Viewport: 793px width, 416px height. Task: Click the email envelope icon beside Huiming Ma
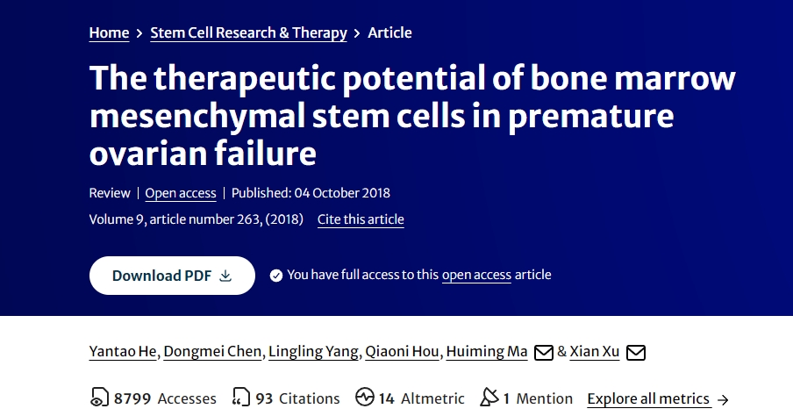click(x=544, y=352)
